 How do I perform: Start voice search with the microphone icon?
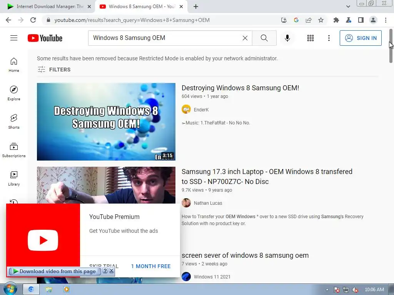(x=287, y=38)
